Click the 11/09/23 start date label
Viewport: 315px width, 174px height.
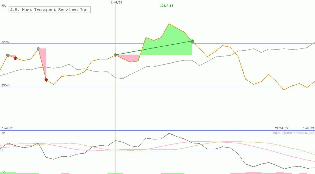[7, 128]
